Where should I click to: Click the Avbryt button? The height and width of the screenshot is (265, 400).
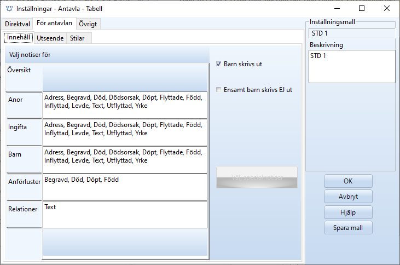tap(348, 197)
